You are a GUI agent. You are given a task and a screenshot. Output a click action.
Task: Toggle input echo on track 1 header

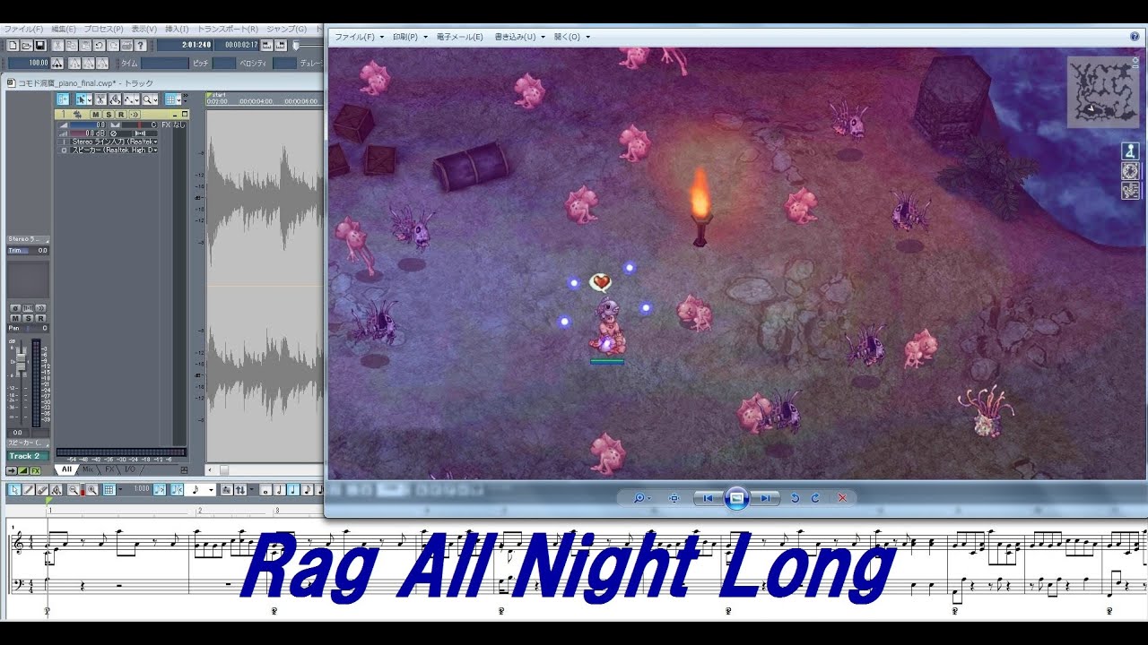135,115
